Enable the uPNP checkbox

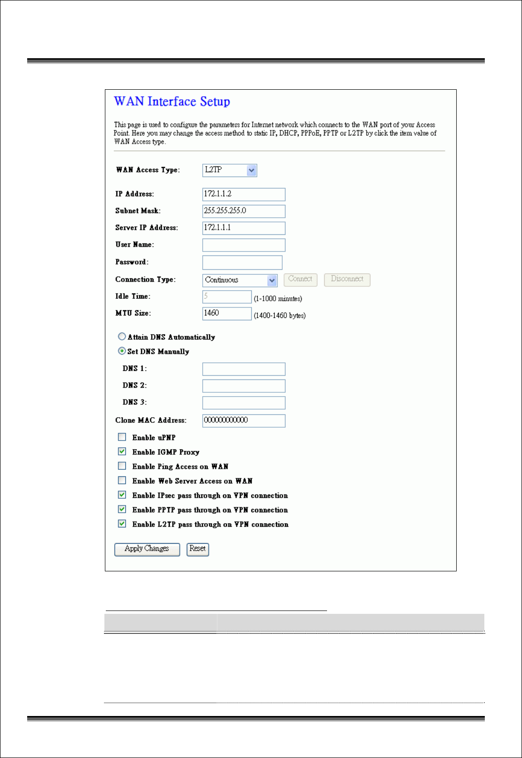point(122,437)
